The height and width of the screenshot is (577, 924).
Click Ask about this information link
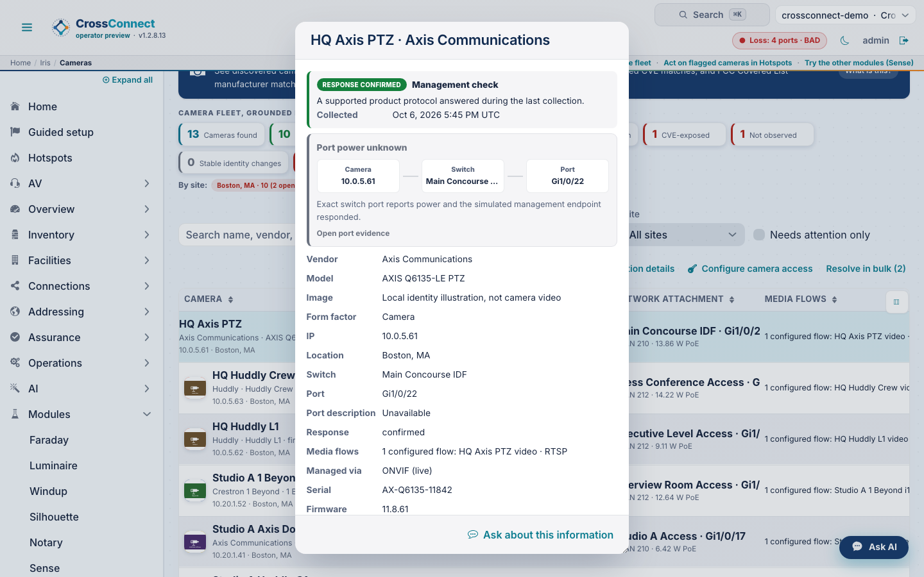click(541, 535)
